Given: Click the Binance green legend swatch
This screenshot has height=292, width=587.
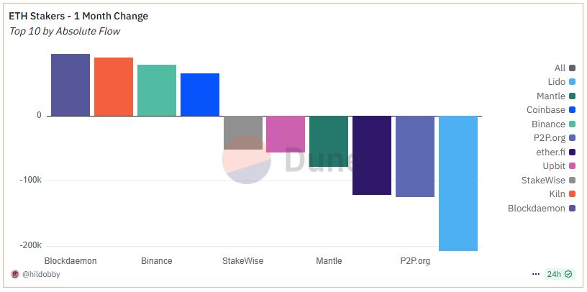Looking at the screenshot, I should pyautogui.click(x=572, y=124).
